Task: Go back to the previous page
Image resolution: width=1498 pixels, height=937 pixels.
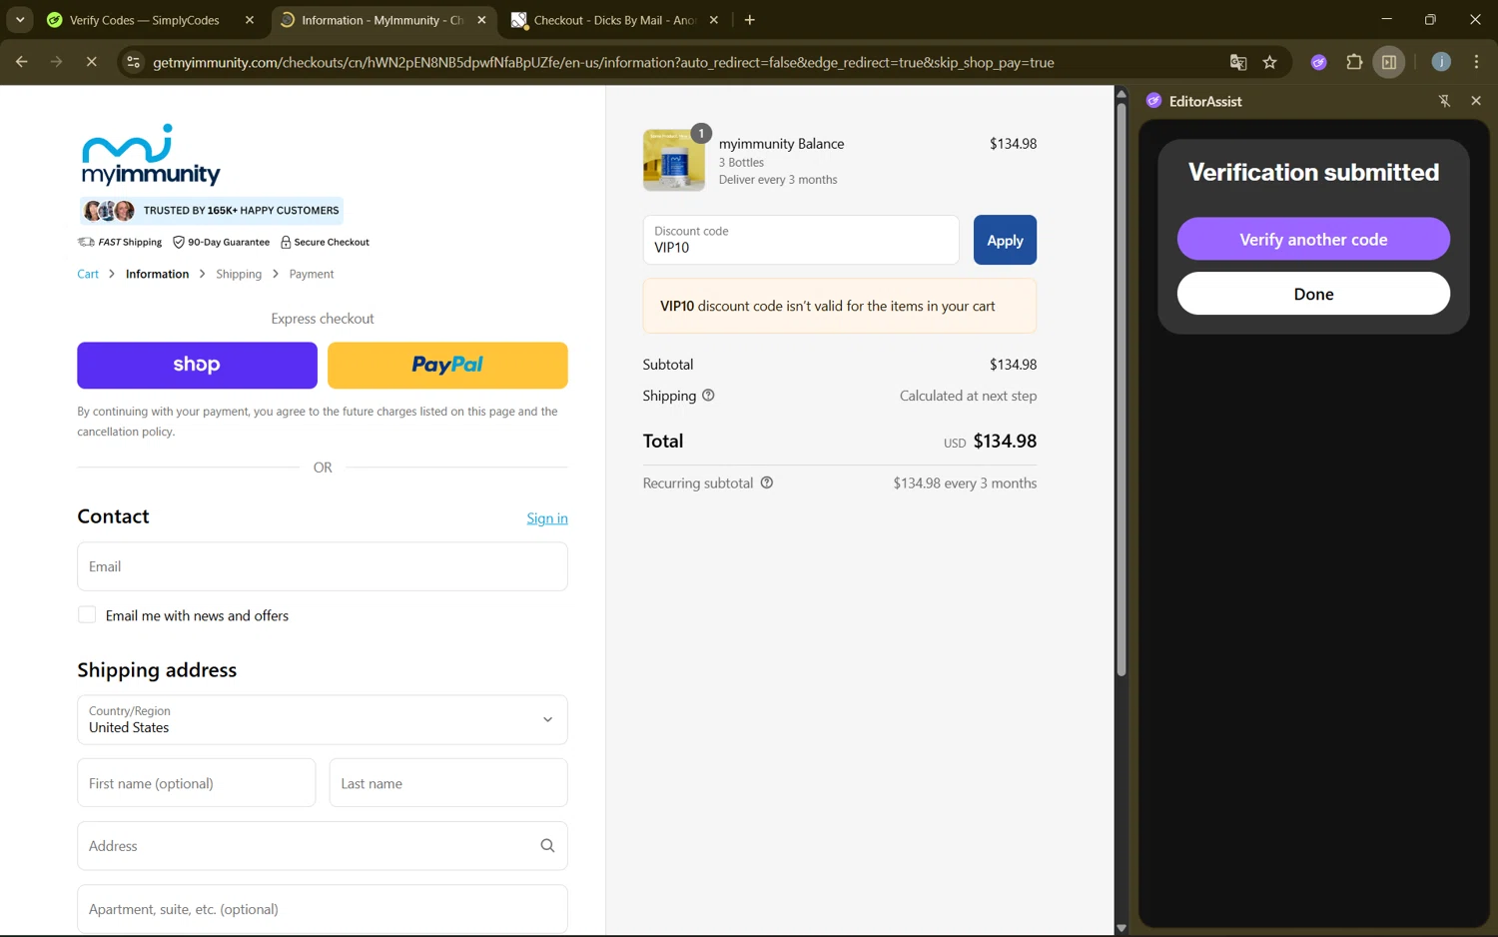Action: [x=21, y=62]
